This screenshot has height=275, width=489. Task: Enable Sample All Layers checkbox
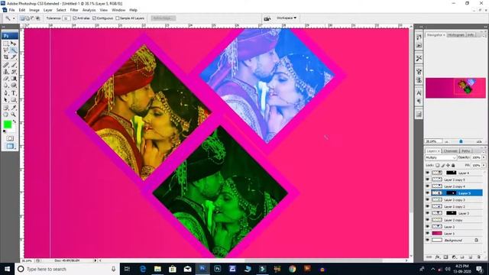tap(118, 18)
